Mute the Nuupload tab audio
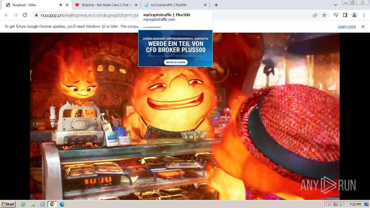This screenshot has width=370, height=208. 61,5
